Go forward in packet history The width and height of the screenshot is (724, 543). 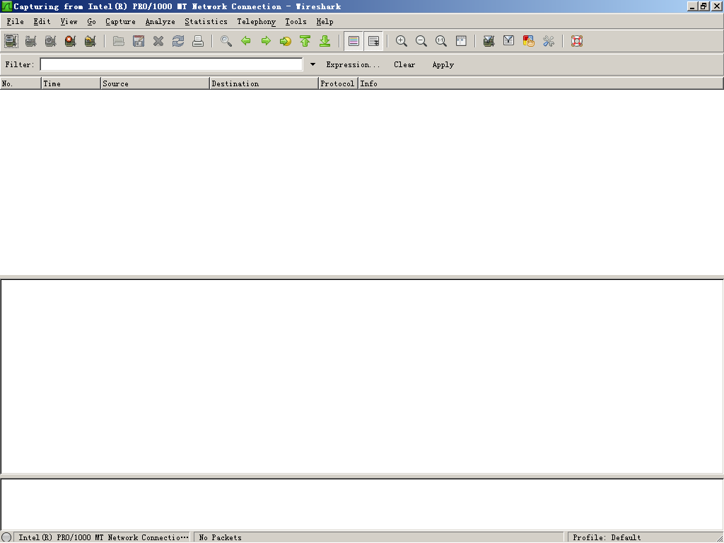point(266,41)
